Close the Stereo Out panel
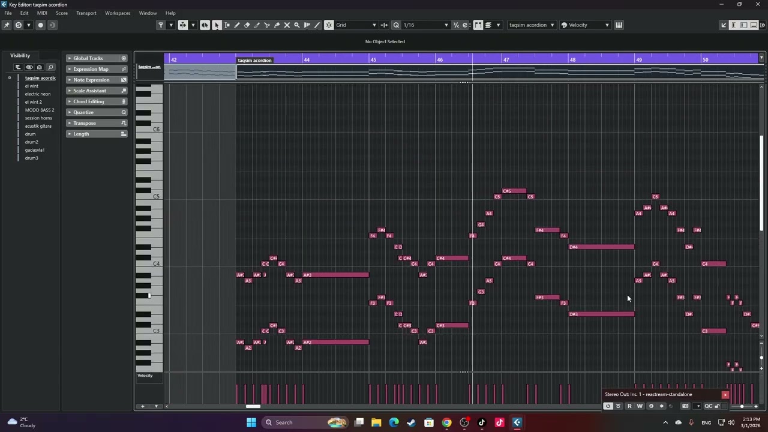768x432 pixels. (x=725, y=395)
